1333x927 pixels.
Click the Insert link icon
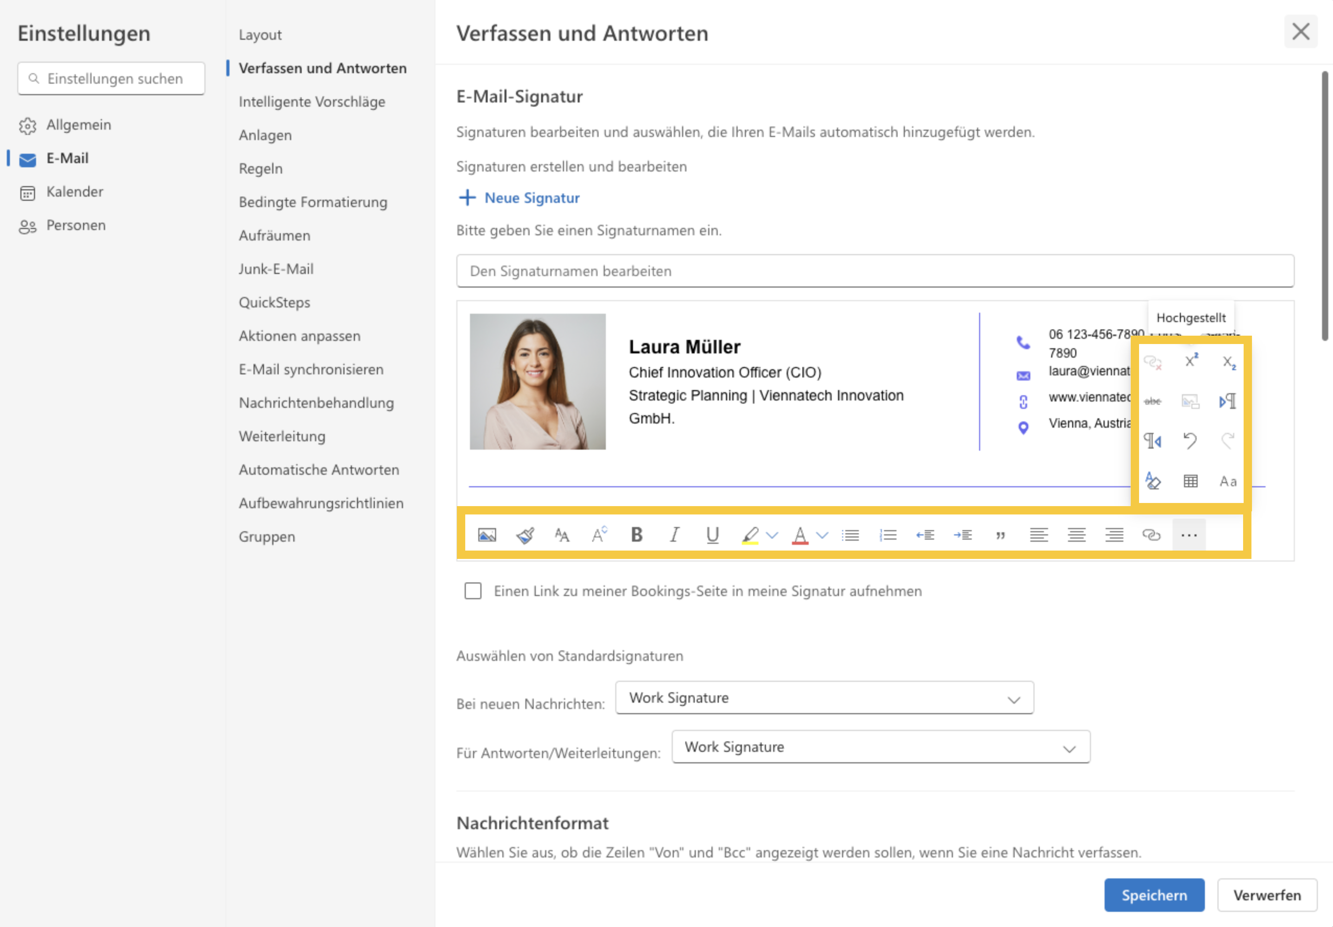click(x=1152, y=534)
